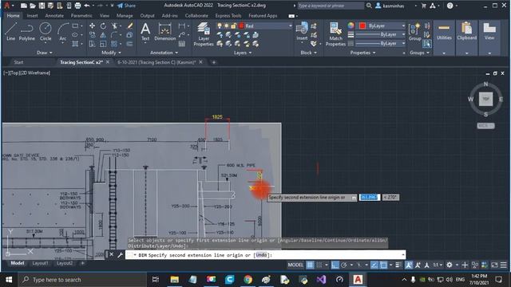Select the Text annotation tool
The image size is (511, 287).
[145, 32]
